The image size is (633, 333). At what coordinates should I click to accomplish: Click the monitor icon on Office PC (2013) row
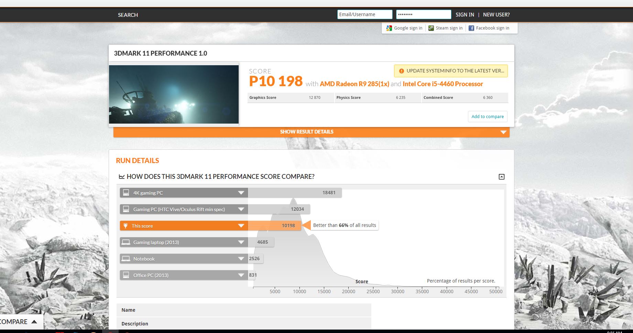point(126,275)
